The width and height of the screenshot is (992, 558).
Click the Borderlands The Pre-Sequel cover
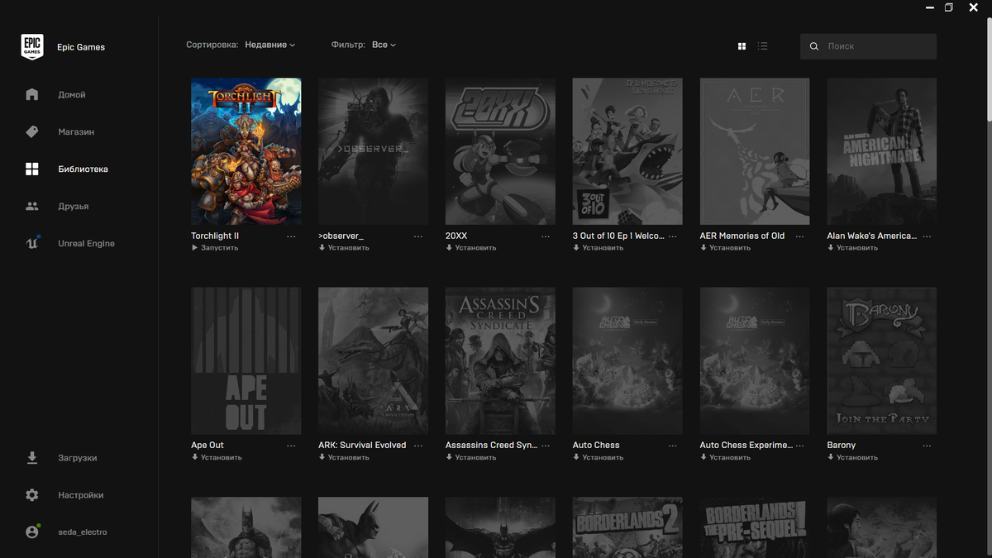756,527
